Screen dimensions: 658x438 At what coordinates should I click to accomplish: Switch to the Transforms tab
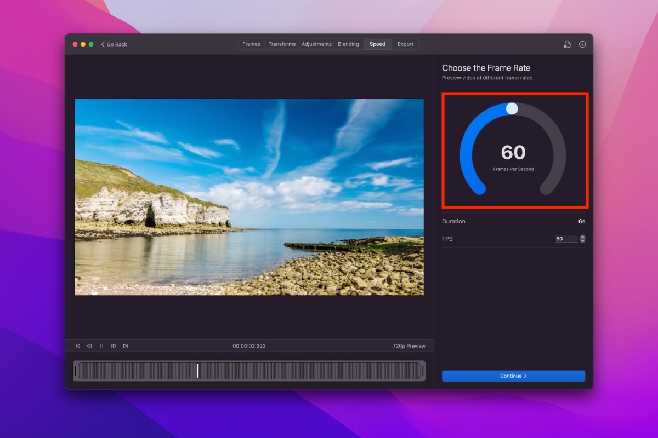tap(282, 44)
